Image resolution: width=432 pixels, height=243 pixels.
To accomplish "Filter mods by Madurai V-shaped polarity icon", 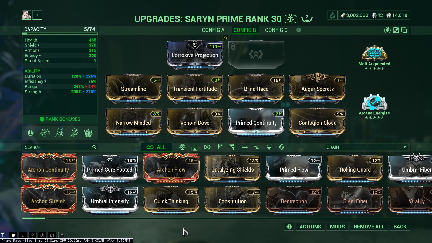I will pyautogui.click(x=220, y=147).
